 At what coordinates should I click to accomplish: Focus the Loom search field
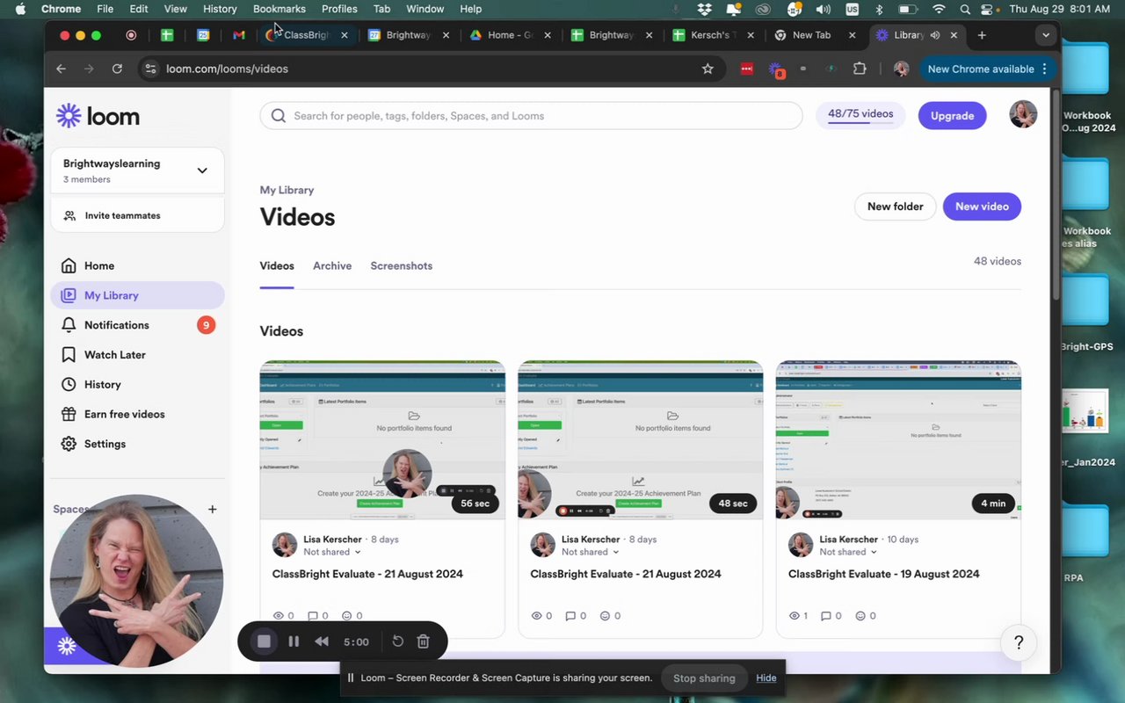click(531, 116)
